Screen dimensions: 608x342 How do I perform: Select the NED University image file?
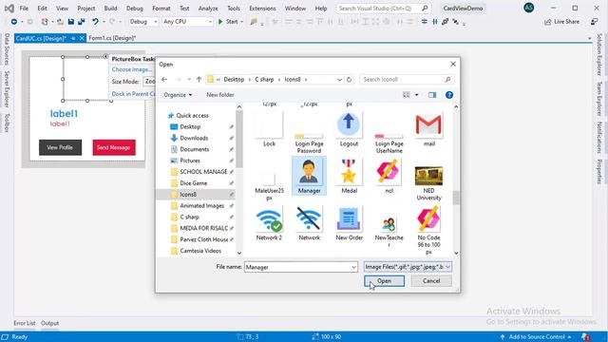click(428, 182)
